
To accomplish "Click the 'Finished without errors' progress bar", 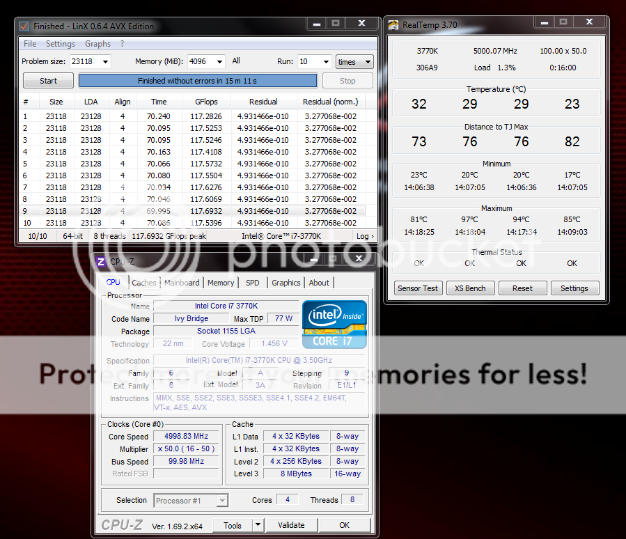I will (x=198, y=81).
